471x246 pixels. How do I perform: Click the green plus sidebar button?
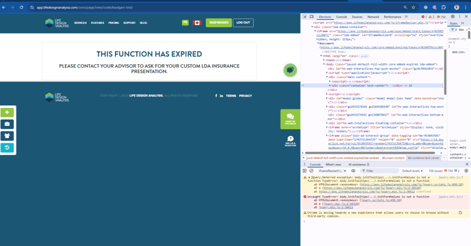tap(8, 113)
